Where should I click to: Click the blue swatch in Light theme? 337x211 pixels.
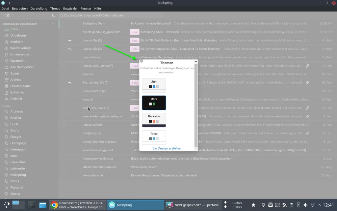point(154,87)
